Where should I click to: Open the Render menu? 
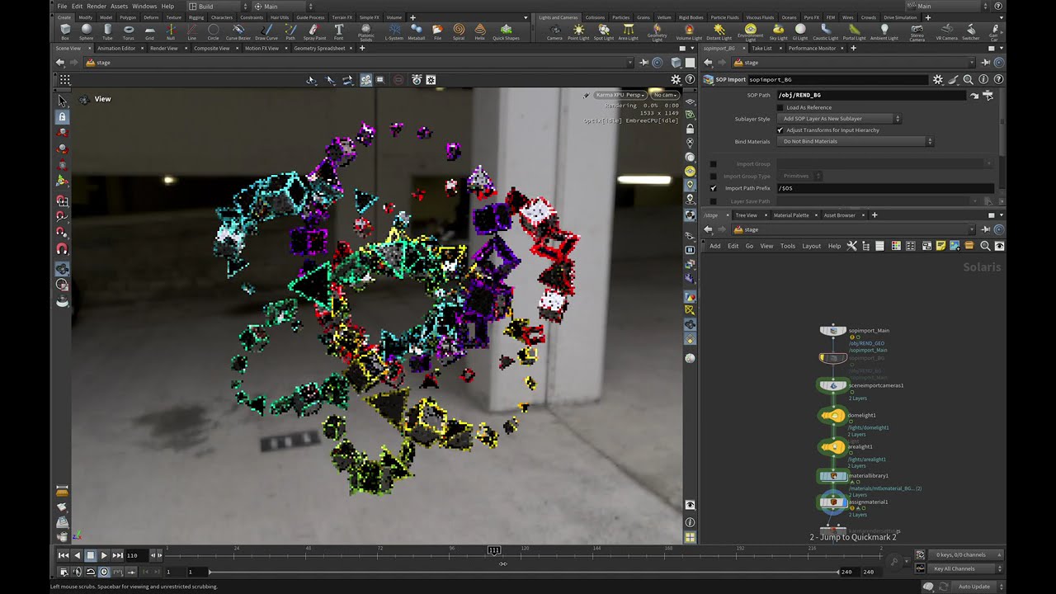pyautogui.click(x=97, y=6)
